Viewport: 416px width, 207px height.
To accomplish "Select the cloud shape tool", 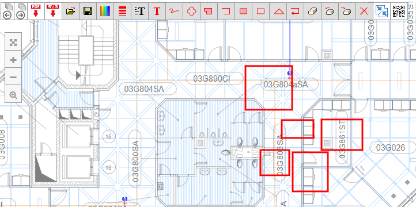I will tap(191, 11).
